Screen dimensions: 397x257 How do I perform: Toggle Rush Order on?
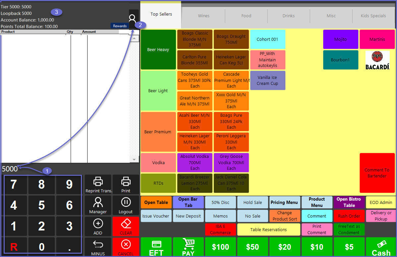[349, 216]
